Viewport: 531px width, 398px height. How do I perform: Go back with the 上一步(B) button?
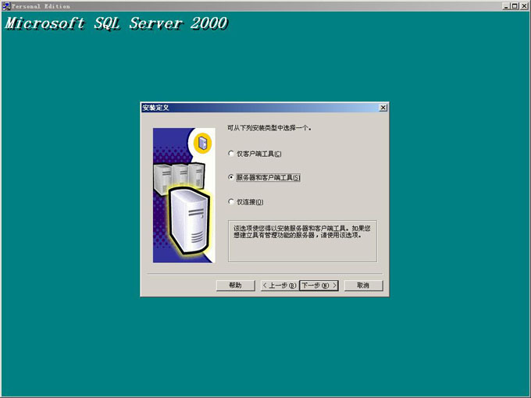[x=280, y=286]
